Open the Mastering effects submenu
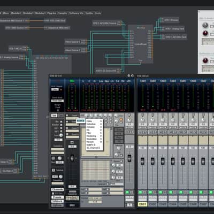The width and height of the screenshot is (214, 214). pyautogui.click(x=95, y=136)
